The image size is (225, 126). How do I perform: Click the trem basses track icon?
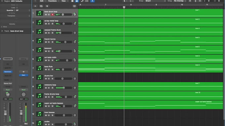39,114
